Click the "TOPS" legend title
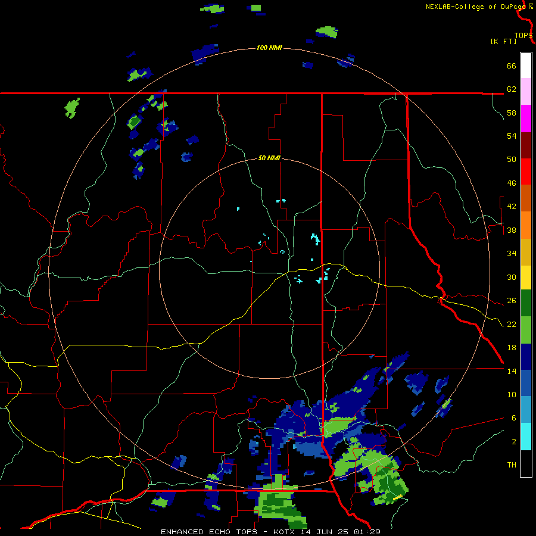536x536 pixels. click(523, 36)
